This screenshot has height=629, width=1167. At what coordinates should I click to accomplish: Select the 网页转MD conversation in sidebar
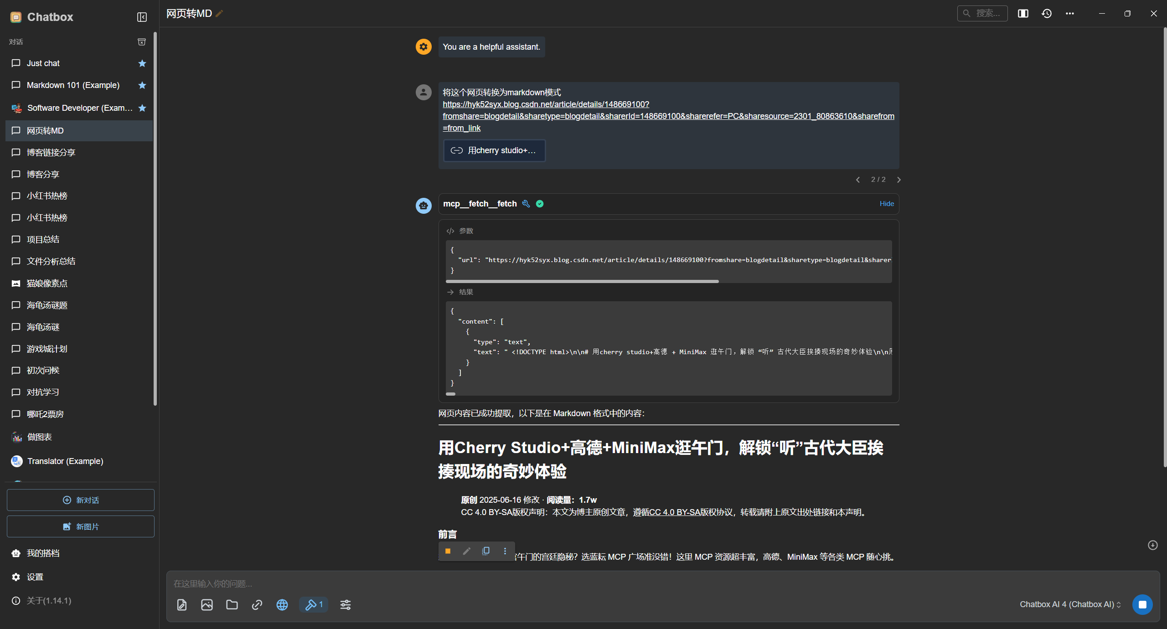point(79,131)
